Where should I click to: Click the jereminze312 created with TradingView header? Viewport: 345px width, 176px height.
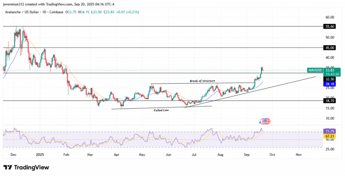(x=59, y=4)
